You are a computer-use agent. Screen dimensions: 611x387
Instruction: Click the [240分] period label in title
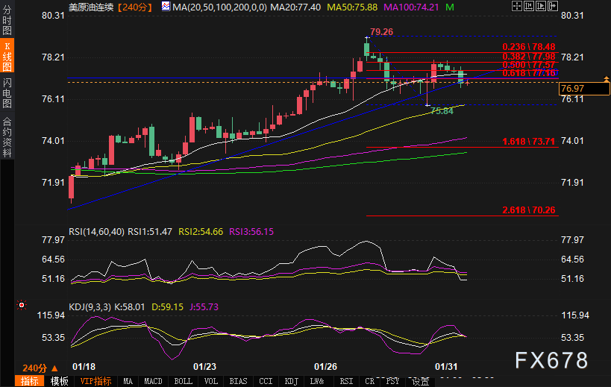point(135,7)
